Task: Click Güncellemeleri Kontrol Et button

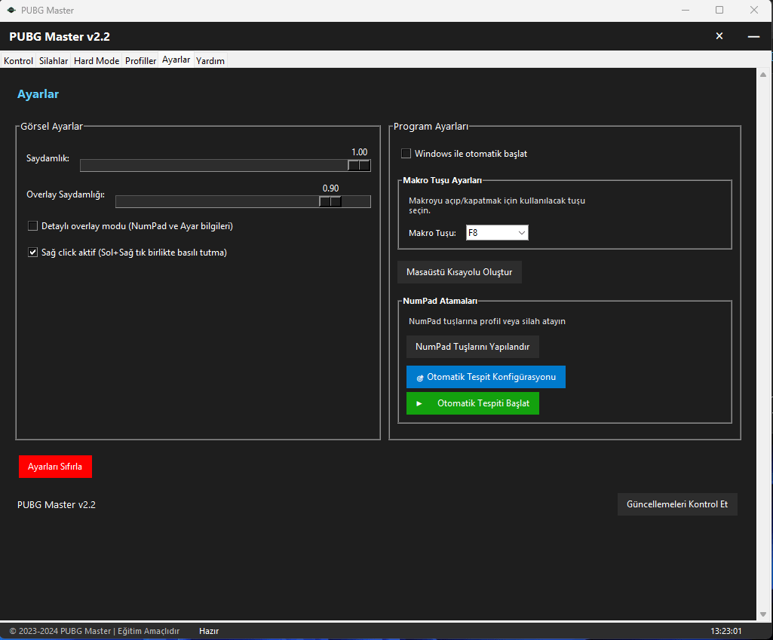Action: coord(677,504)
